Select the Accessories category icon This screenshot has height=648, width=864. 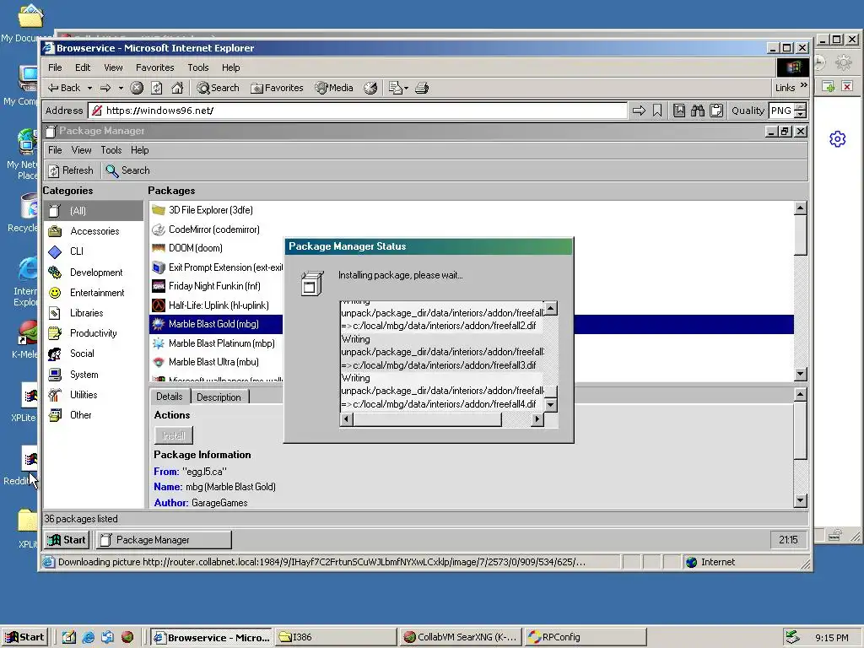tap(55, 231)
